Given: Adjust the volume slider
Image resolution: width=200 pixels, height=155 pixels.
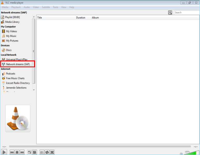Looking at the screenshot, I should point(191,153).
